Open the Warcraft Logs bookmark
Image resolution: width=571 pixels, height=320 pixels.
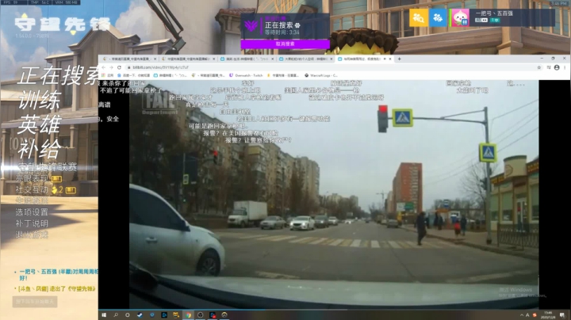tap(321, 75)
